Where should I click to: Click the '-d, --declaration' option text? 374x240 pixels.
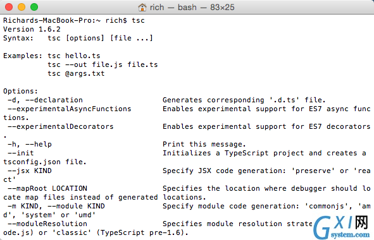pos(45,100)
